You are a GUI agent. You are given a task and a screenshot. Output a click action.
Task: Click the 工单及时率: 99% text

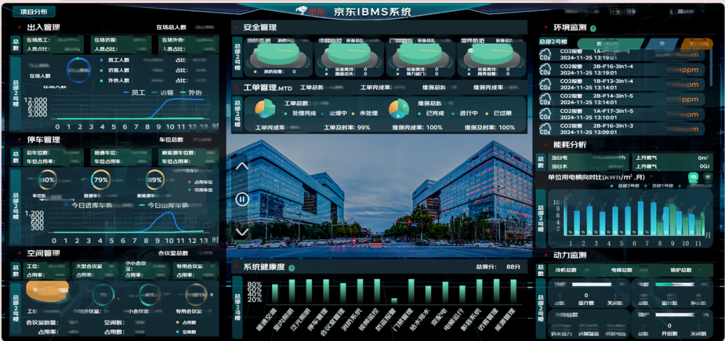tap(347, 128)
